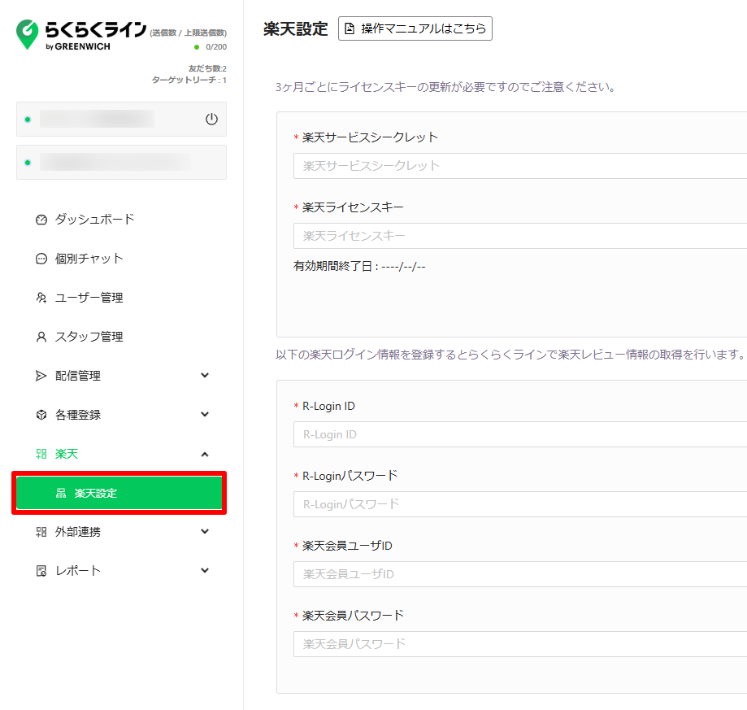Expand the 配信管理 submenu chevron

[205, 376]
